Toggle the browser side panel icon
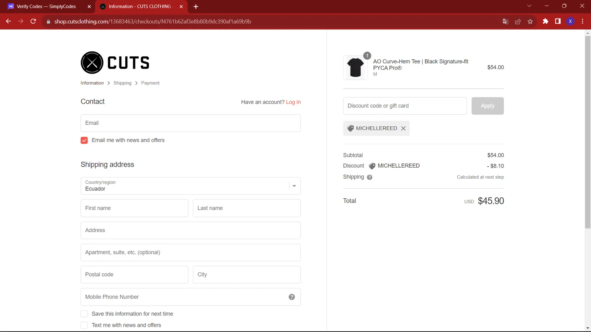591x332 pixels. 558,21
